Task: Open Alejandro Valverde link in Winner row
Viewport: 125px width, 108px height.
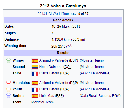Action: (x=54, y=60)
